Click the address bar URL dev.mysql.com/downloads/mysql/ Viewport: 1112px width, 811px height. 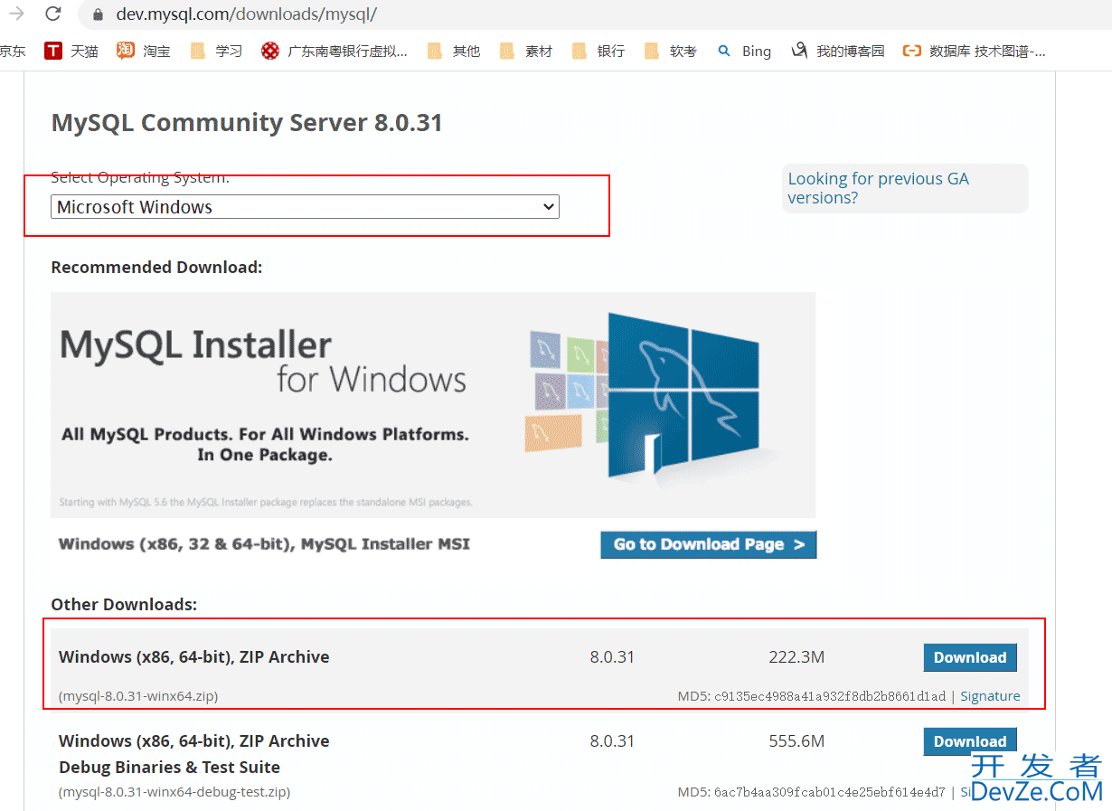[x=246, y=14]
